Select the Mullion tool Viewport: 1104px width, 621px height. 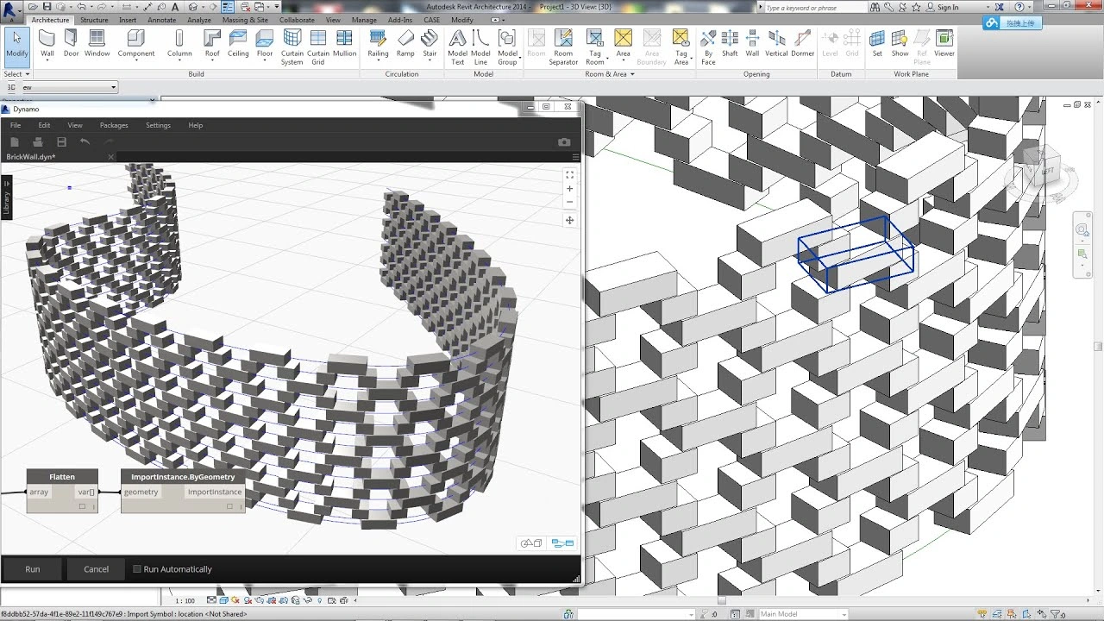[x=345, y=43]
